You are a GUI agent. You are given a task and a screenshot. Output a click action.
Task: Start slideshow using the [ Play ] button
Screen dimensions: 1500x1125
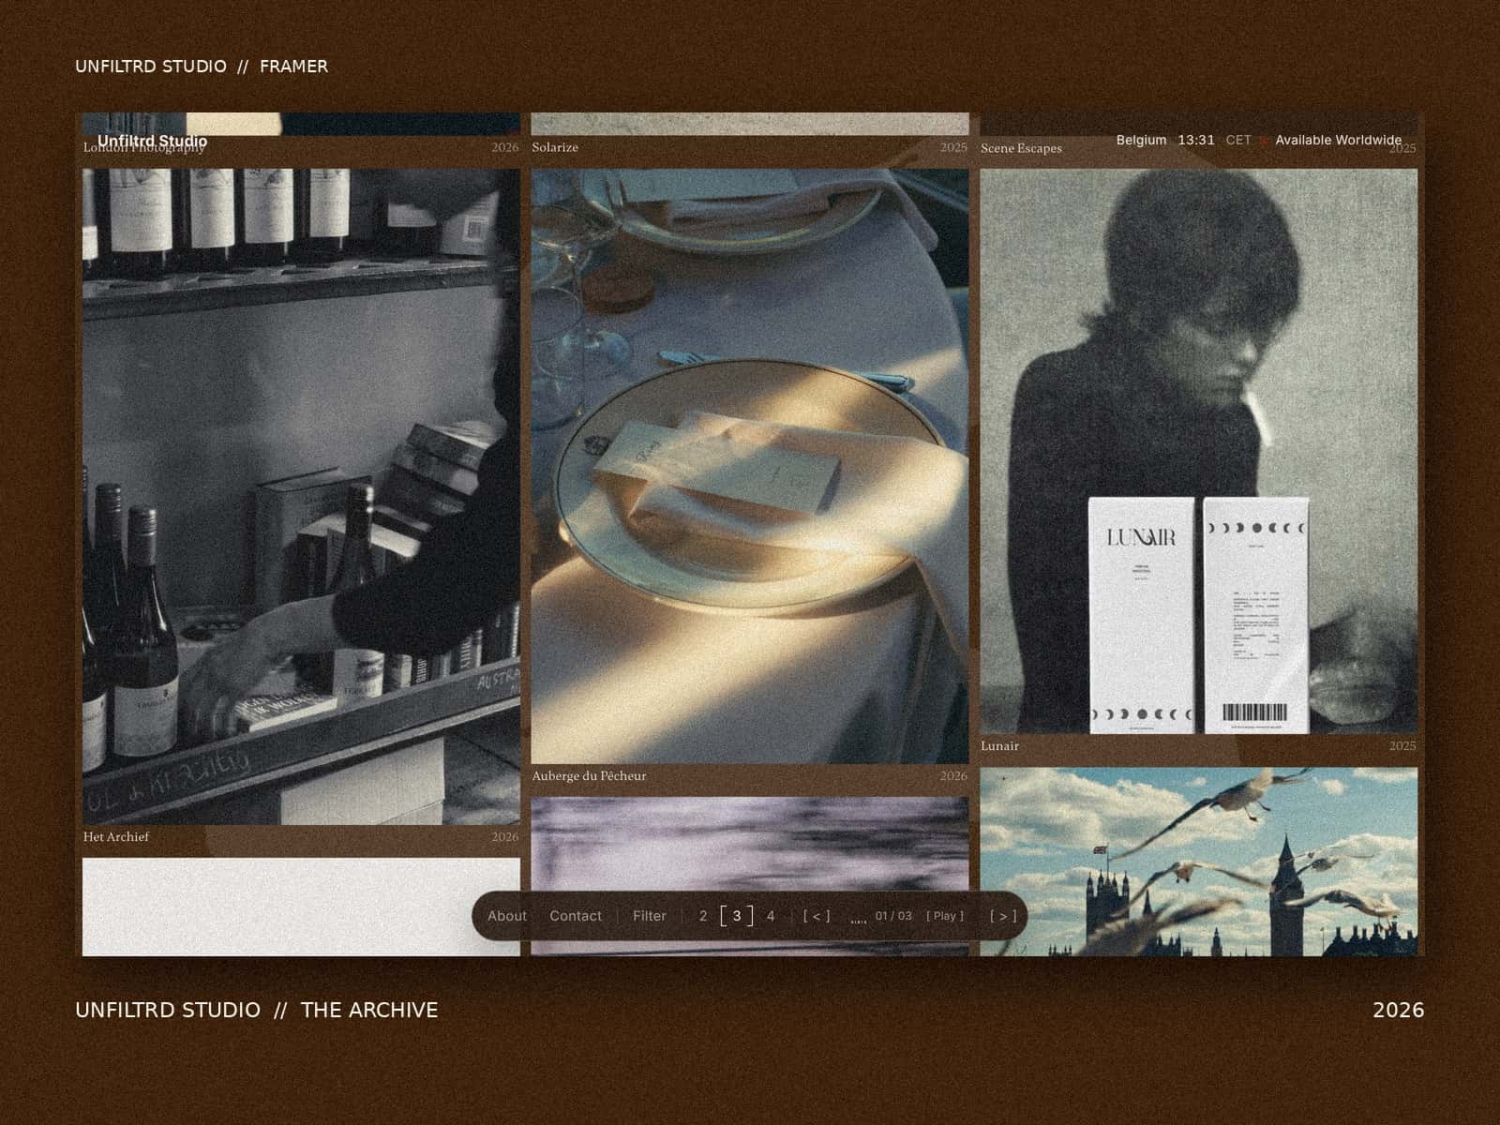point(945,916)
